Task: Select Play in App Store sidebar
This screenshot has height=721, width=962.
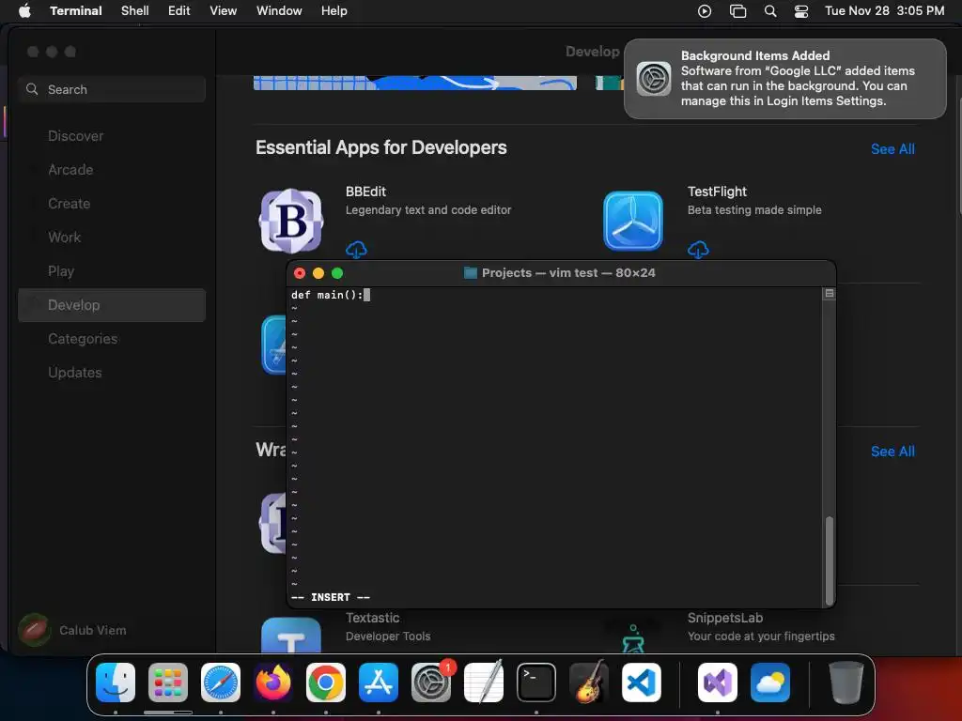Action: 112,271
